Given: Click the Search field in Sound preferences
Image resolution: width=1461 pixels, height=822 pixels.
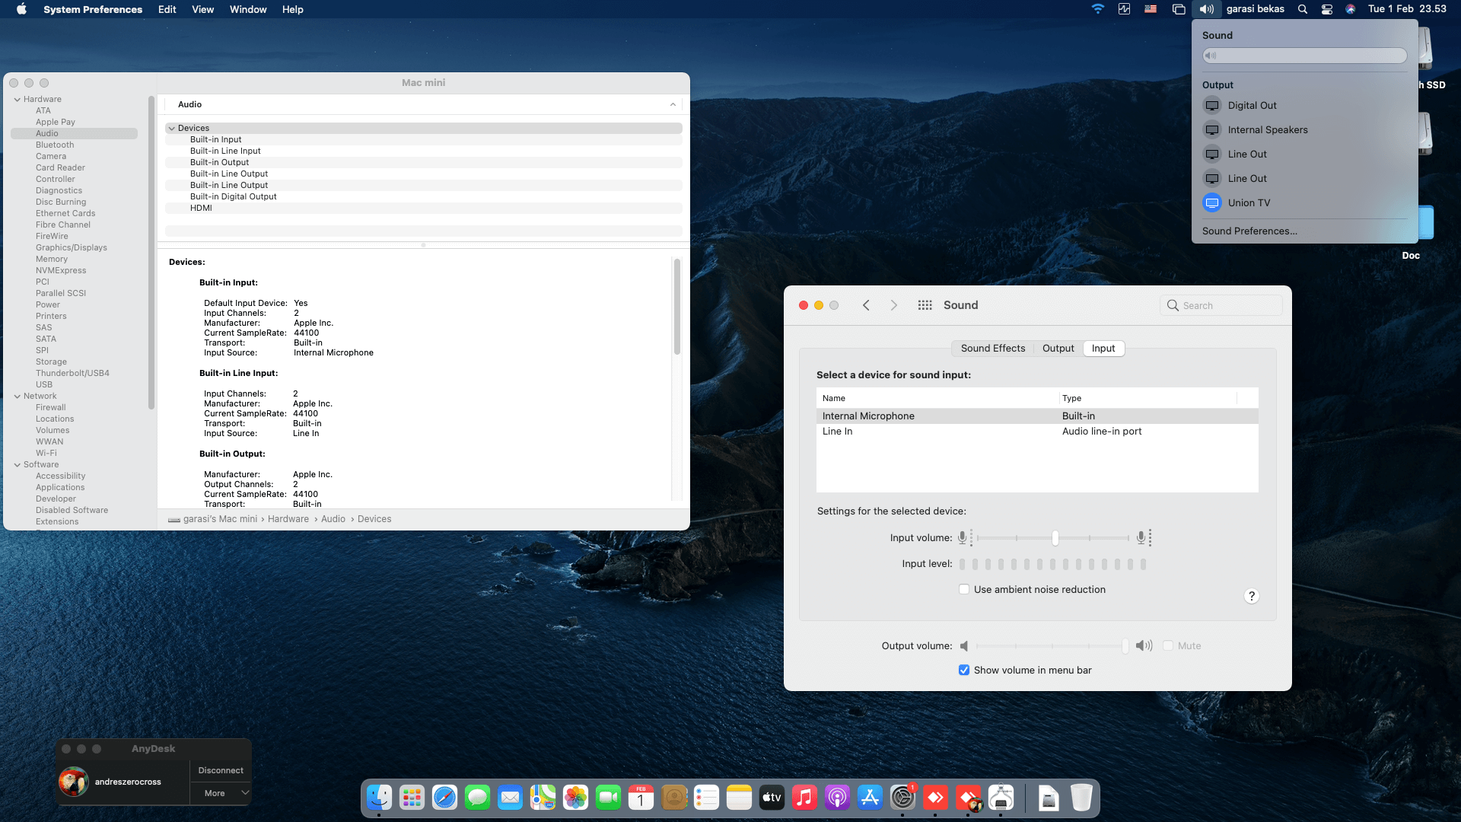Looking at the screenshot, I should (x=1220, y=304).
